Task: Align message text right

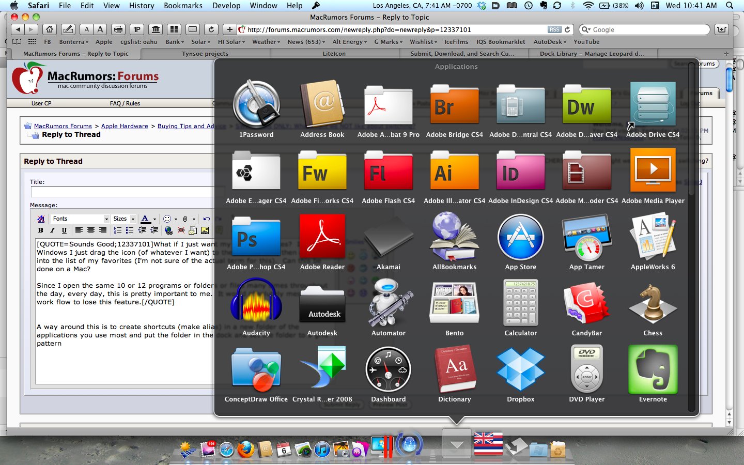Action: (102, 230)
